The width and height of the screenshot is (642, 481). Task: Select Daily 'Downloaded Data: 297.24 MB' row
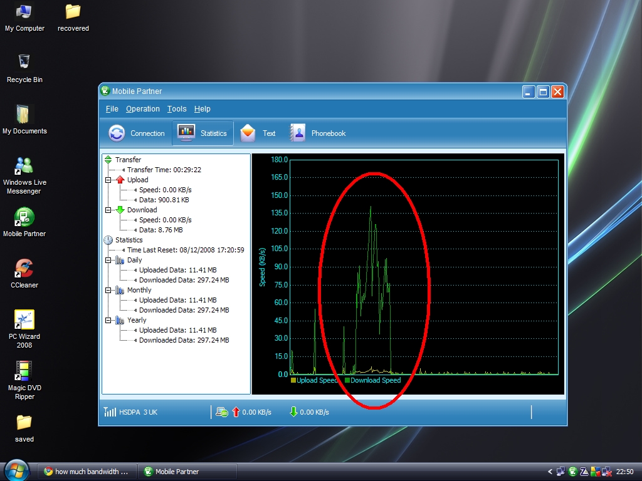[184, 280]
